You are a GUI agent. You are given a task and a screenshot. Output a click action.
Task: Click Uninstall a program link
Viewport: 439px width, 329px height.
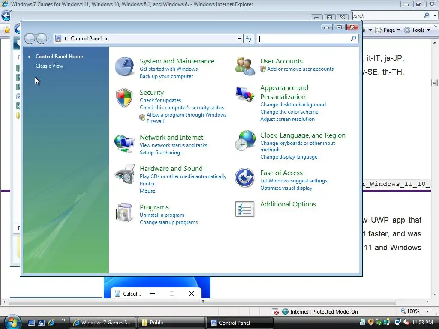[x=162, y=215]
